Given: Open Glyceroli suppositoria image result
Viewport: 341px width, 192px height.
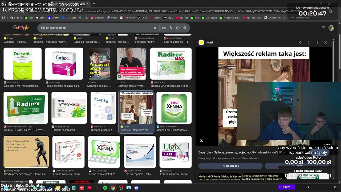Looking at the screenshot, I should pyautogui.click(x=140, y=152).
